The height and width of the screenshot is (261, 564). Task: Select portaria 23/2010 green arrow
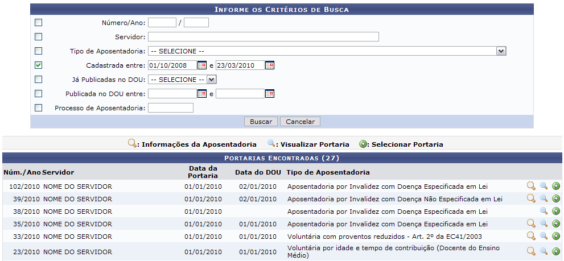(555, 251)
